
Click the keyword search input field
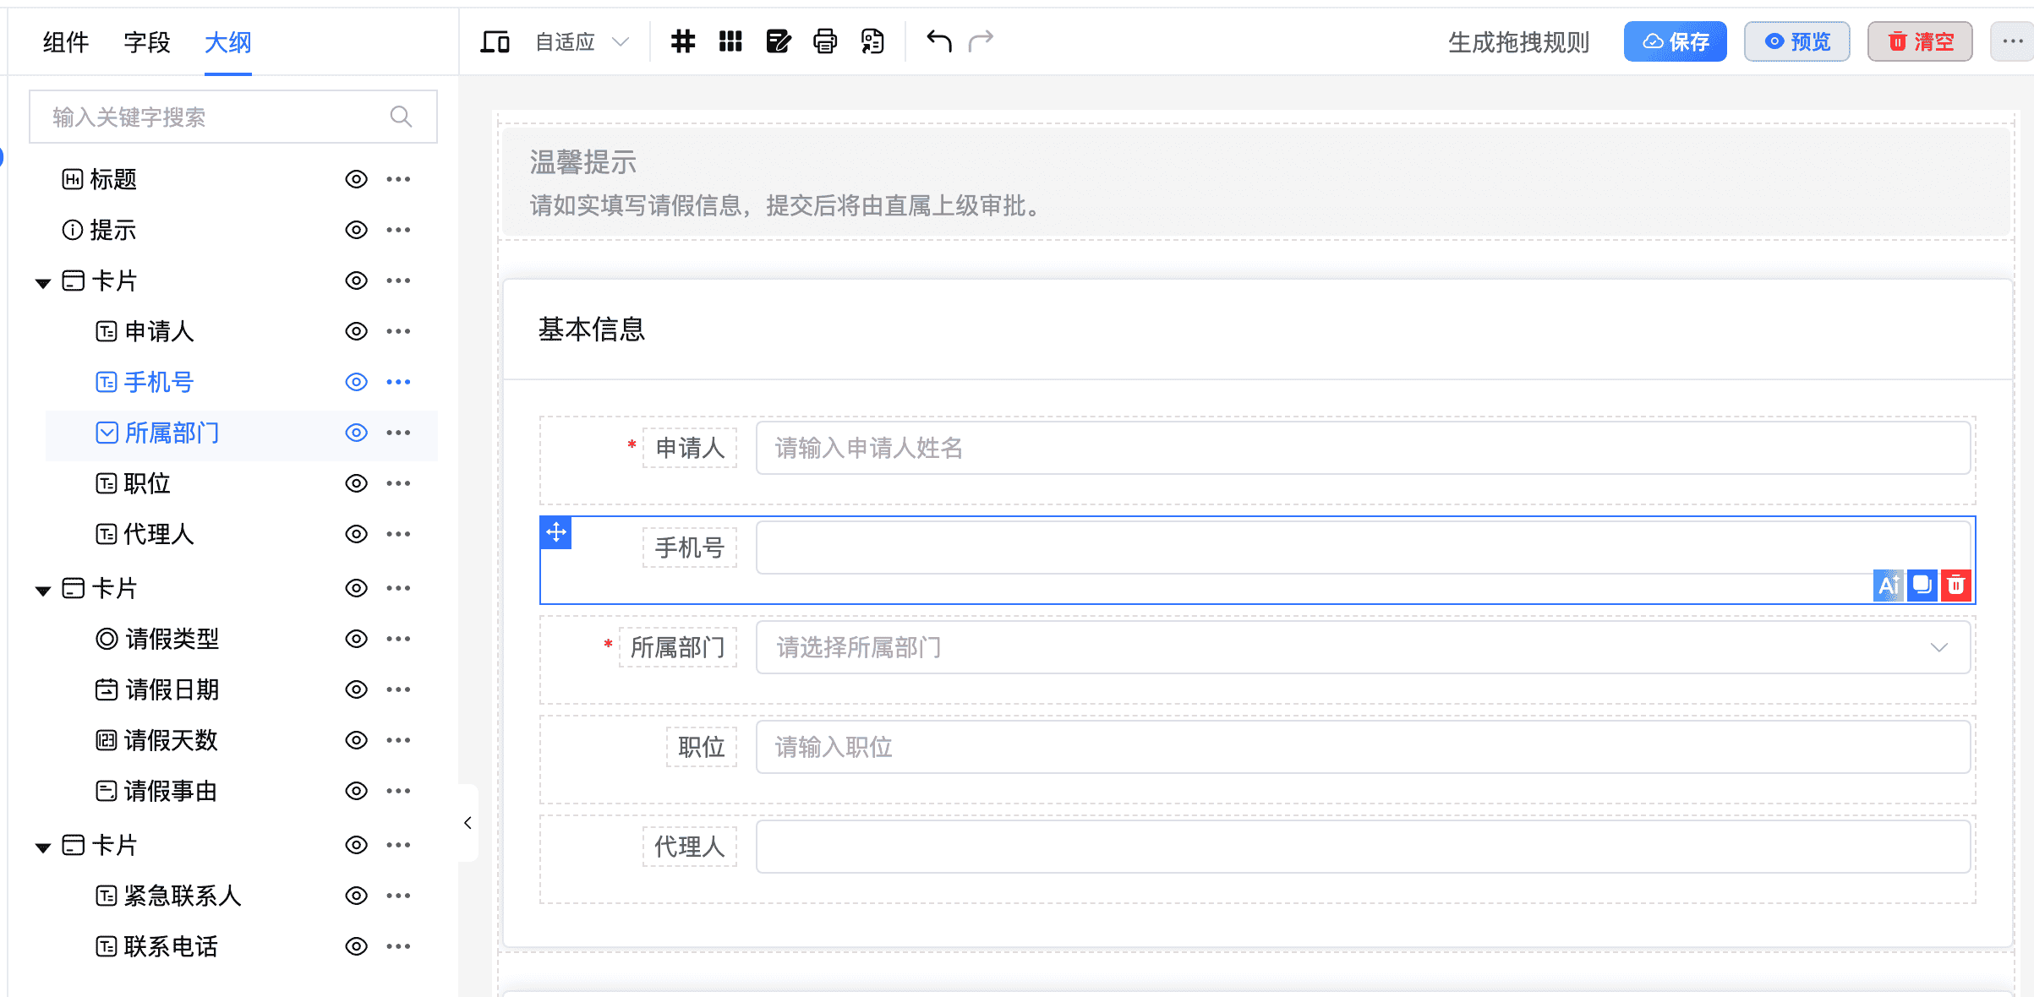(x=233, y=117)
